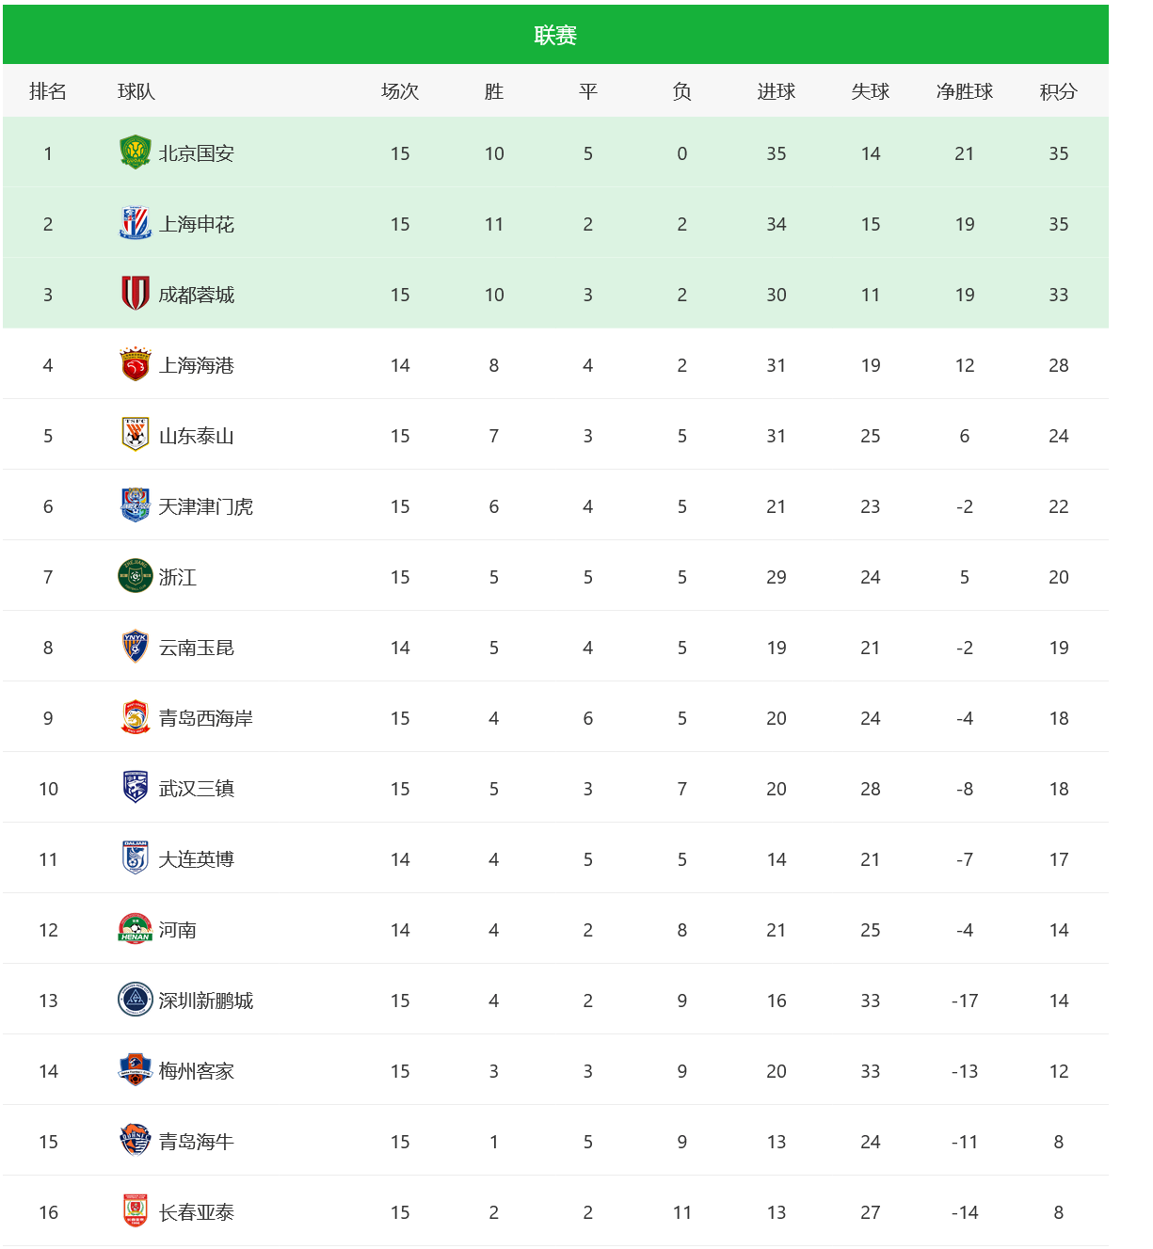Screen dimensions: 1153x1249
Task: Open the 武汉三镇 team name link
Action: coord(197,789)
